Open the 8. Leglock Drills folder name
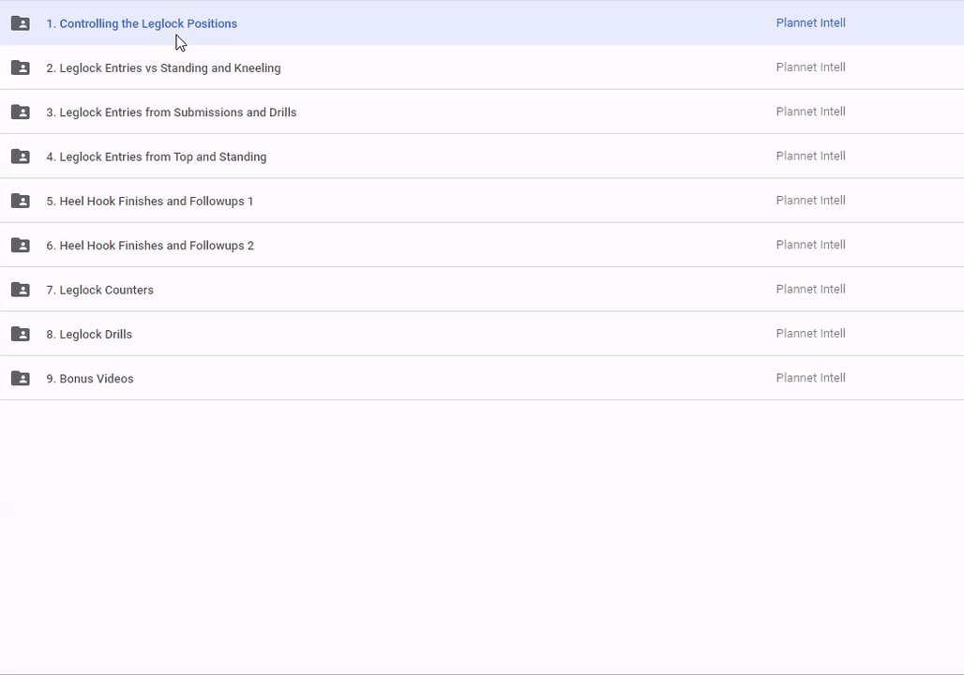 point(89,334)
